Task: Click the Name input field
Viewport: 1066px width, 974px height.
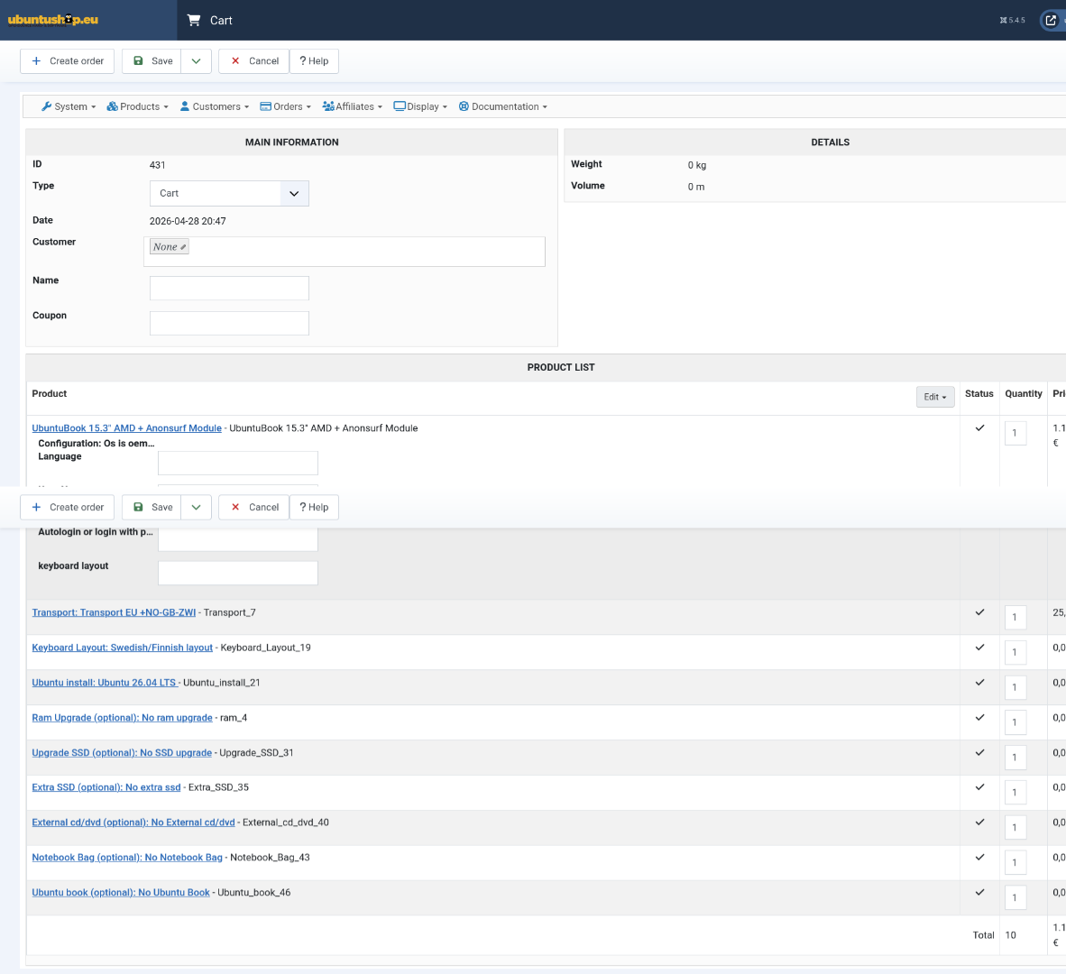Action: click(229, 289)
